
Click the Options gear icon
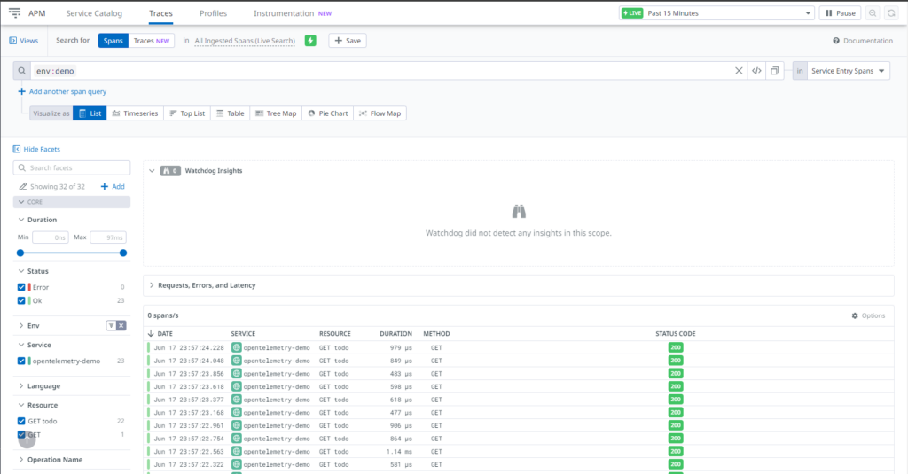855,315
